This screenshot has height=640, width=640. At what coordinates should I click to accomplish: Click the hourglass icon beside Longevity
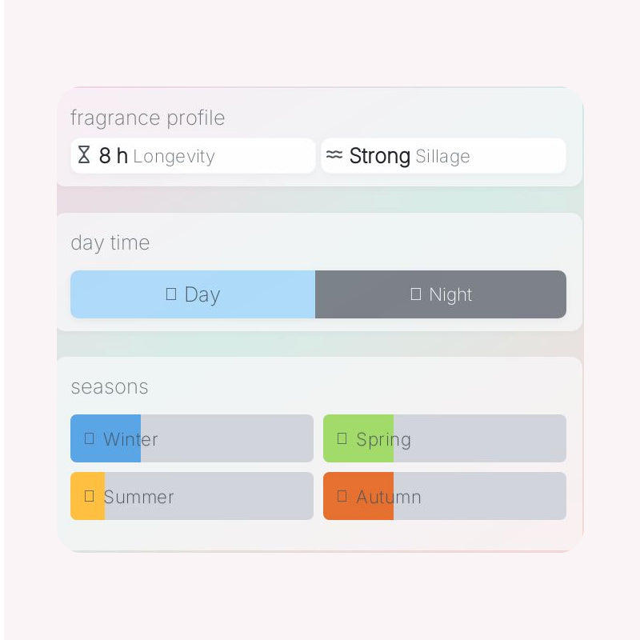[84, 155]
